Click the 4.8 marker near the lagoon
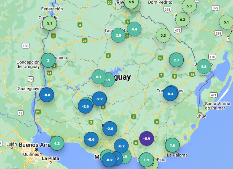This screenshot has height=169, width=233. (204, 66)
